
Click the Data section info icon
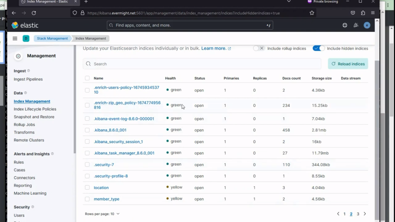[25, 93]
